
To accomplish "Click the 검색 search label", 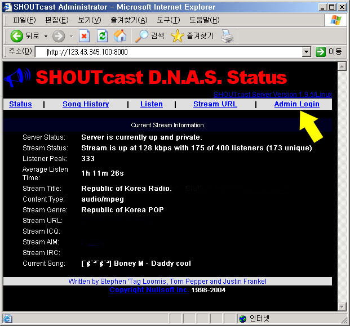I will coord(158,35).
